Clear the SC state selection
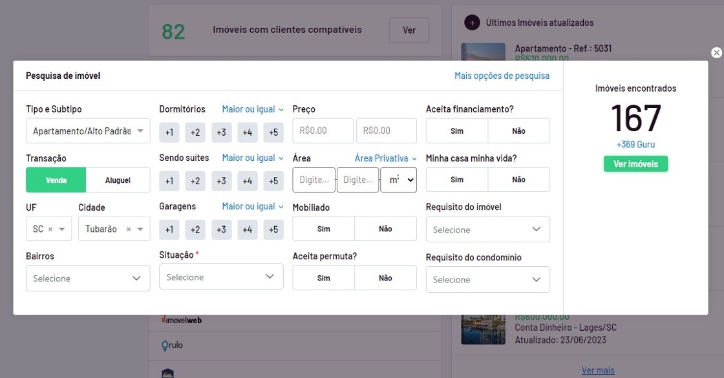The width and height of the screenshot is (724, 378). click(50, 229)
